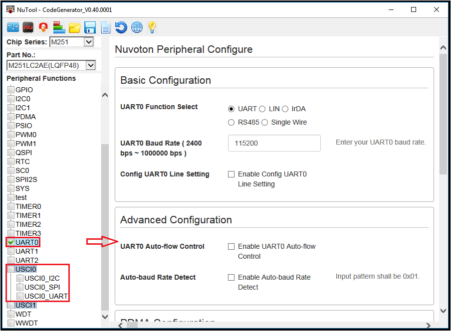The image size is (451, 331).
Task: Click the blue circular arrow reload icon
Action: 121,27
